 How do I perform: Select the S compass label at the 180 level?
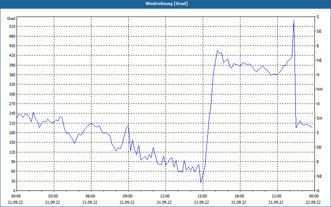tap(318, 133)
